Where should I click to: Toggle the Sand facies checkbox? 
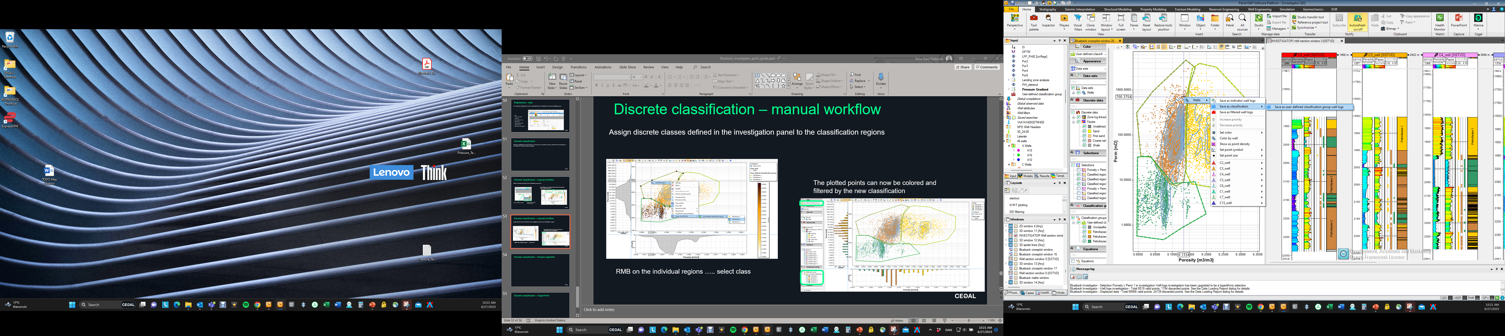pos(1084,131)
